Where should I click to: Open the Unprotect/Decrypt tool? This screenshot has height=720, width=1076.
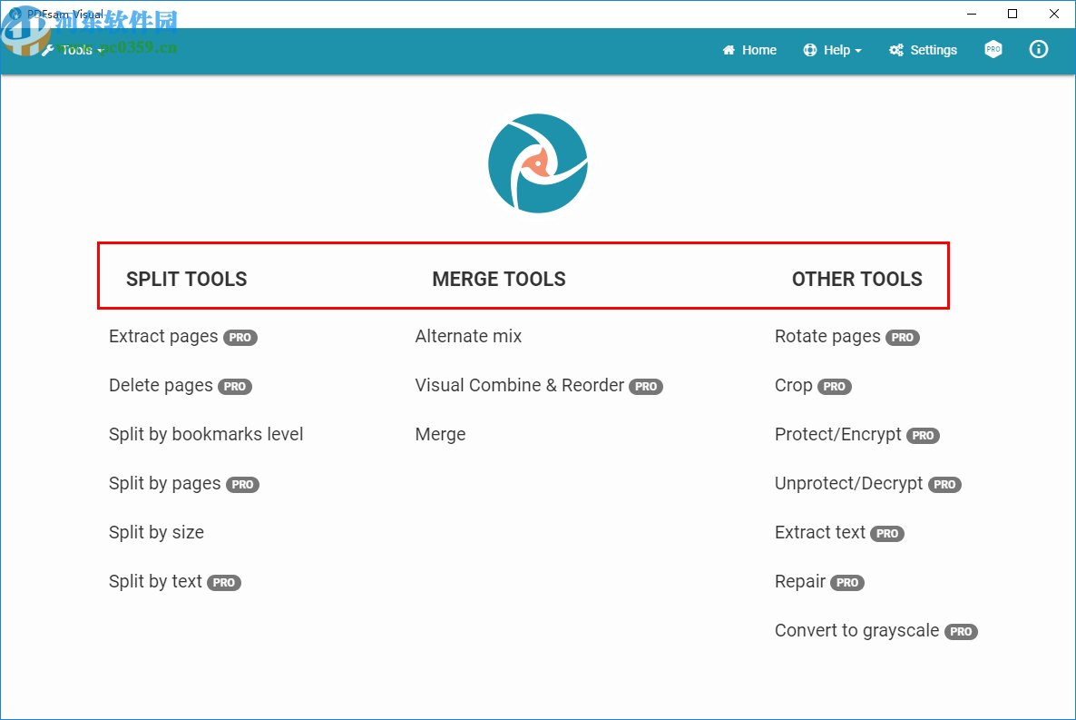tap(849, 484)
